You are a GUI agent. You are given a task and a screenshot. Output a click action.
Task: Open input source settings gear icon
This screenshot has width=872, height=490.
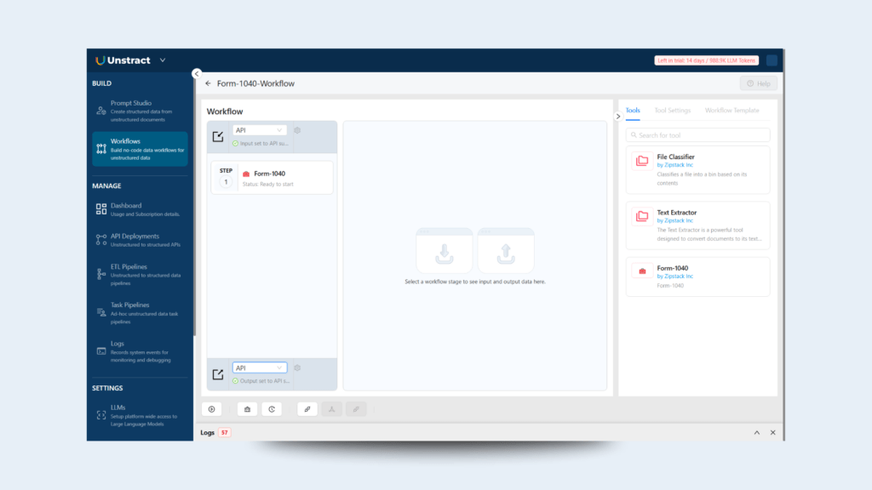297,130
